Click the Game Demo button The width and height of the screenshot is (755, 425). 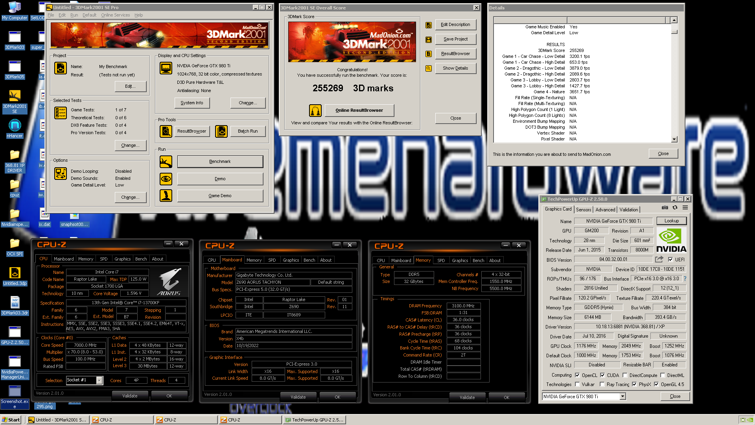click(220, 196)
